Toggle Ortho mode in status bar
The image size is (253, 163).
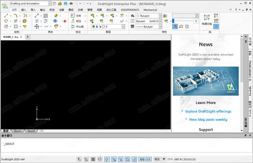coord(100,159)
